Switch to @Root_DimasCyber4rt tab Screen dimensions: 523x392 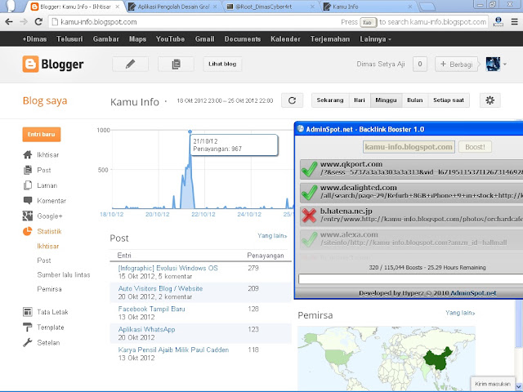pos(270,7)
